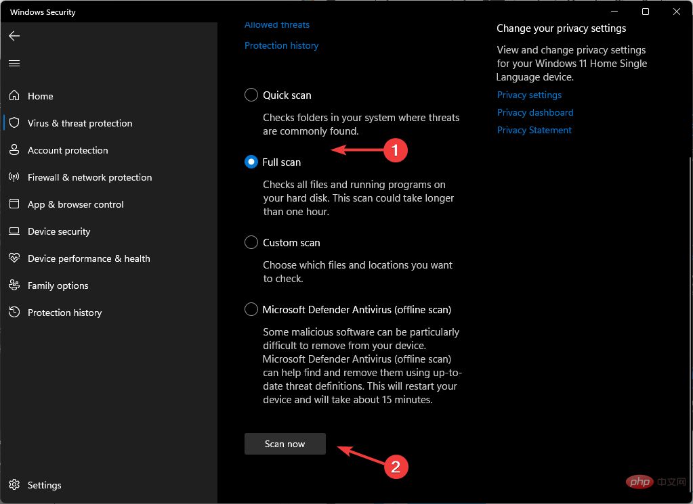Select the Full scan radio button

click(251, 162)
